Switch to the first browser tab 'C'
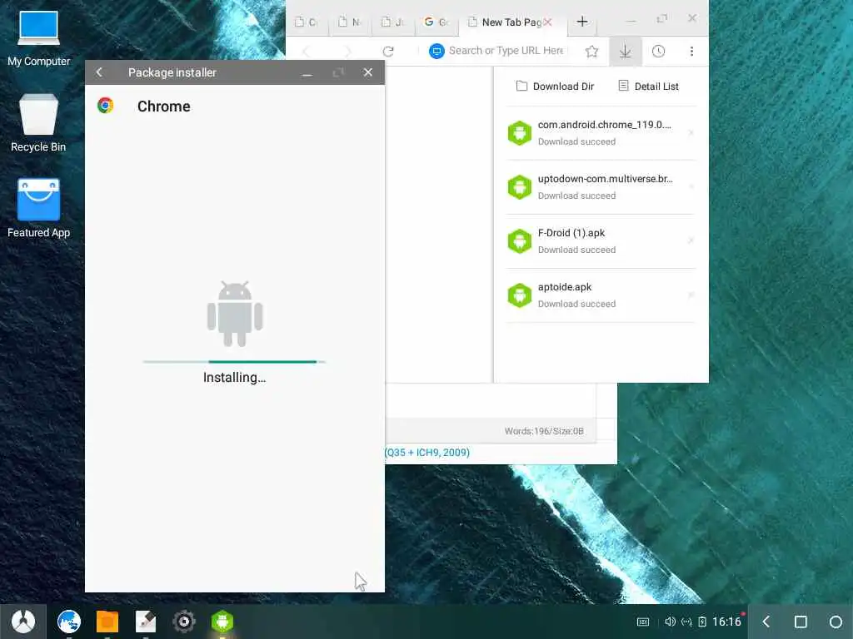The width and height of the screenshot is (853, 639). [x=306, y=22]
